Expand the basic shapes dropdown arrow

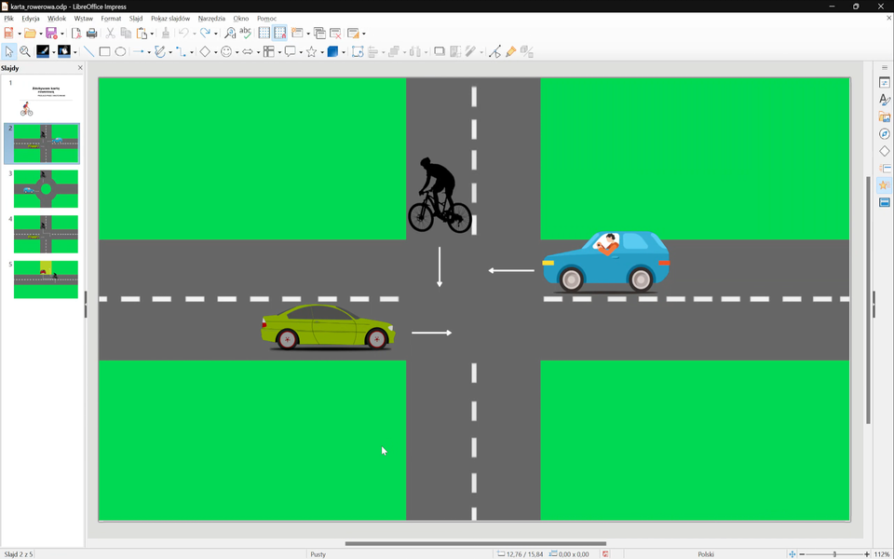216,52
